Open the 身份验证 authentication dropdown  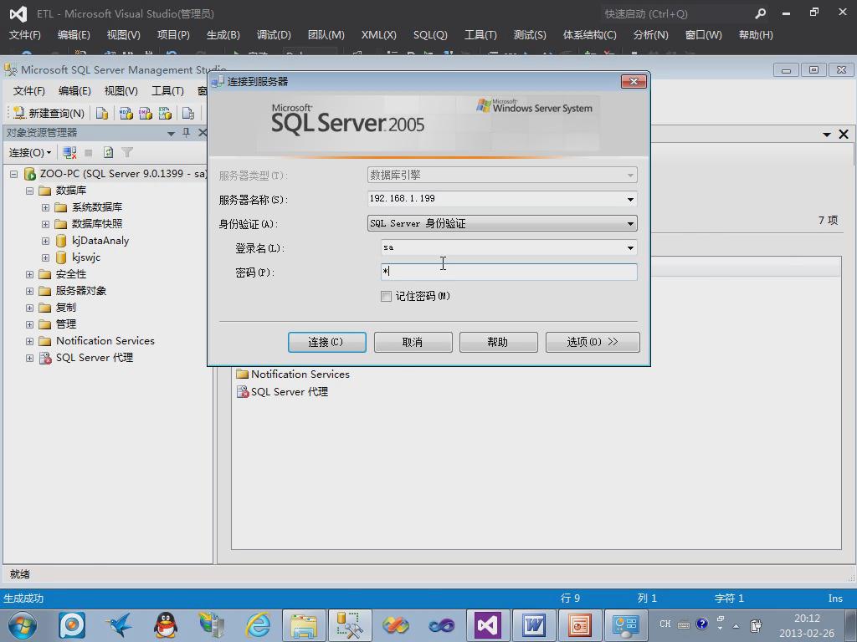pyautogui.click(x=630, y=223)
